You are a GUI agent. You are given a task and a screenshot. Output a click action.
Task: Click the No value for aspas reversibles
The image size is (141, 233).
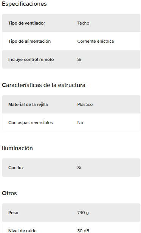80,123
